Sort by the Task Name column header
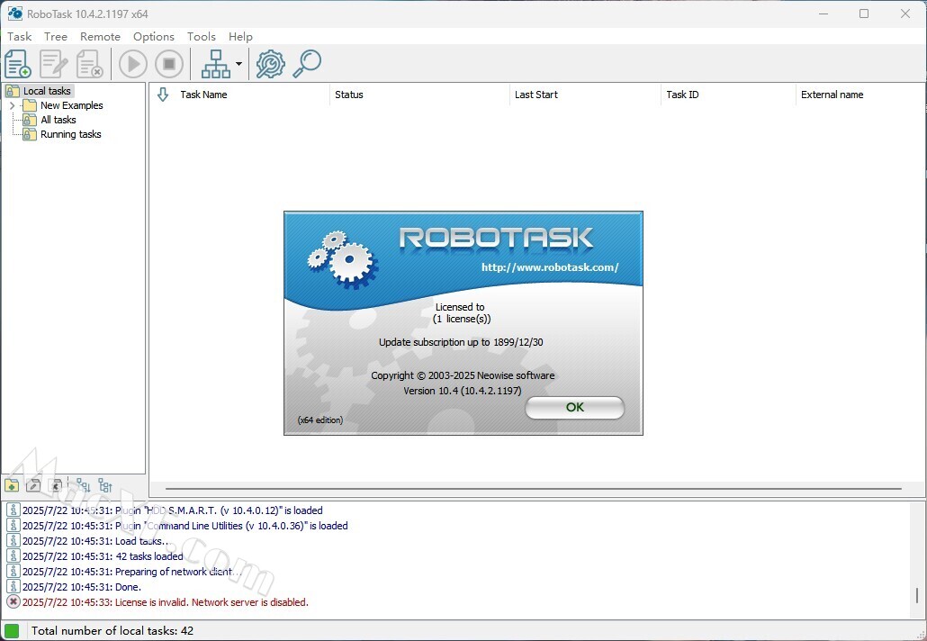The image size is (927, 641). 203,95
